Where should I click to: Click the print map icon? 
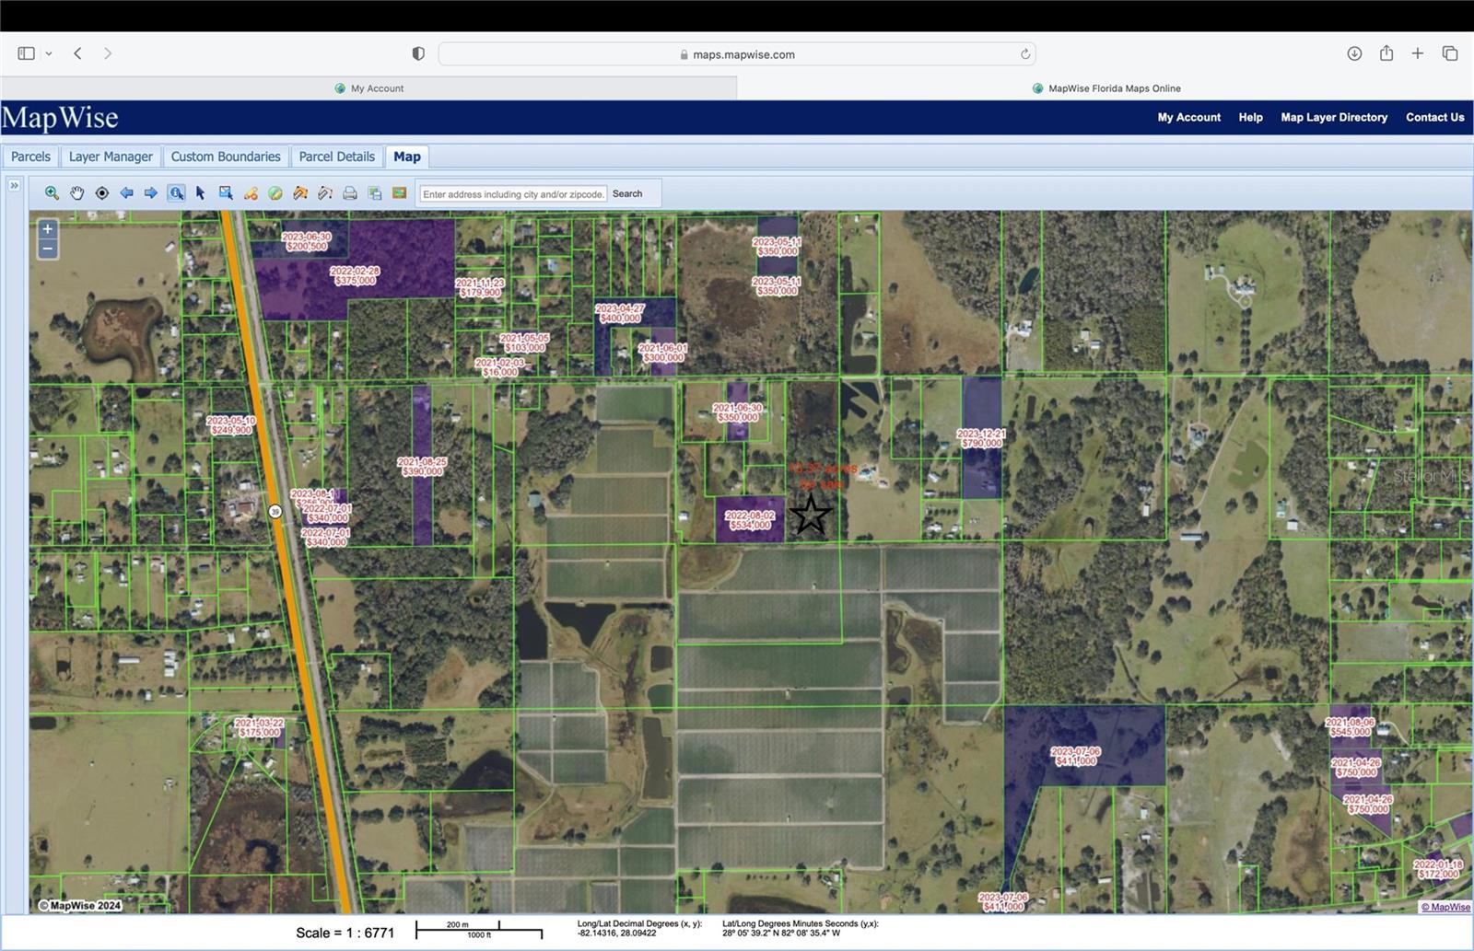(x=350, y=193)
